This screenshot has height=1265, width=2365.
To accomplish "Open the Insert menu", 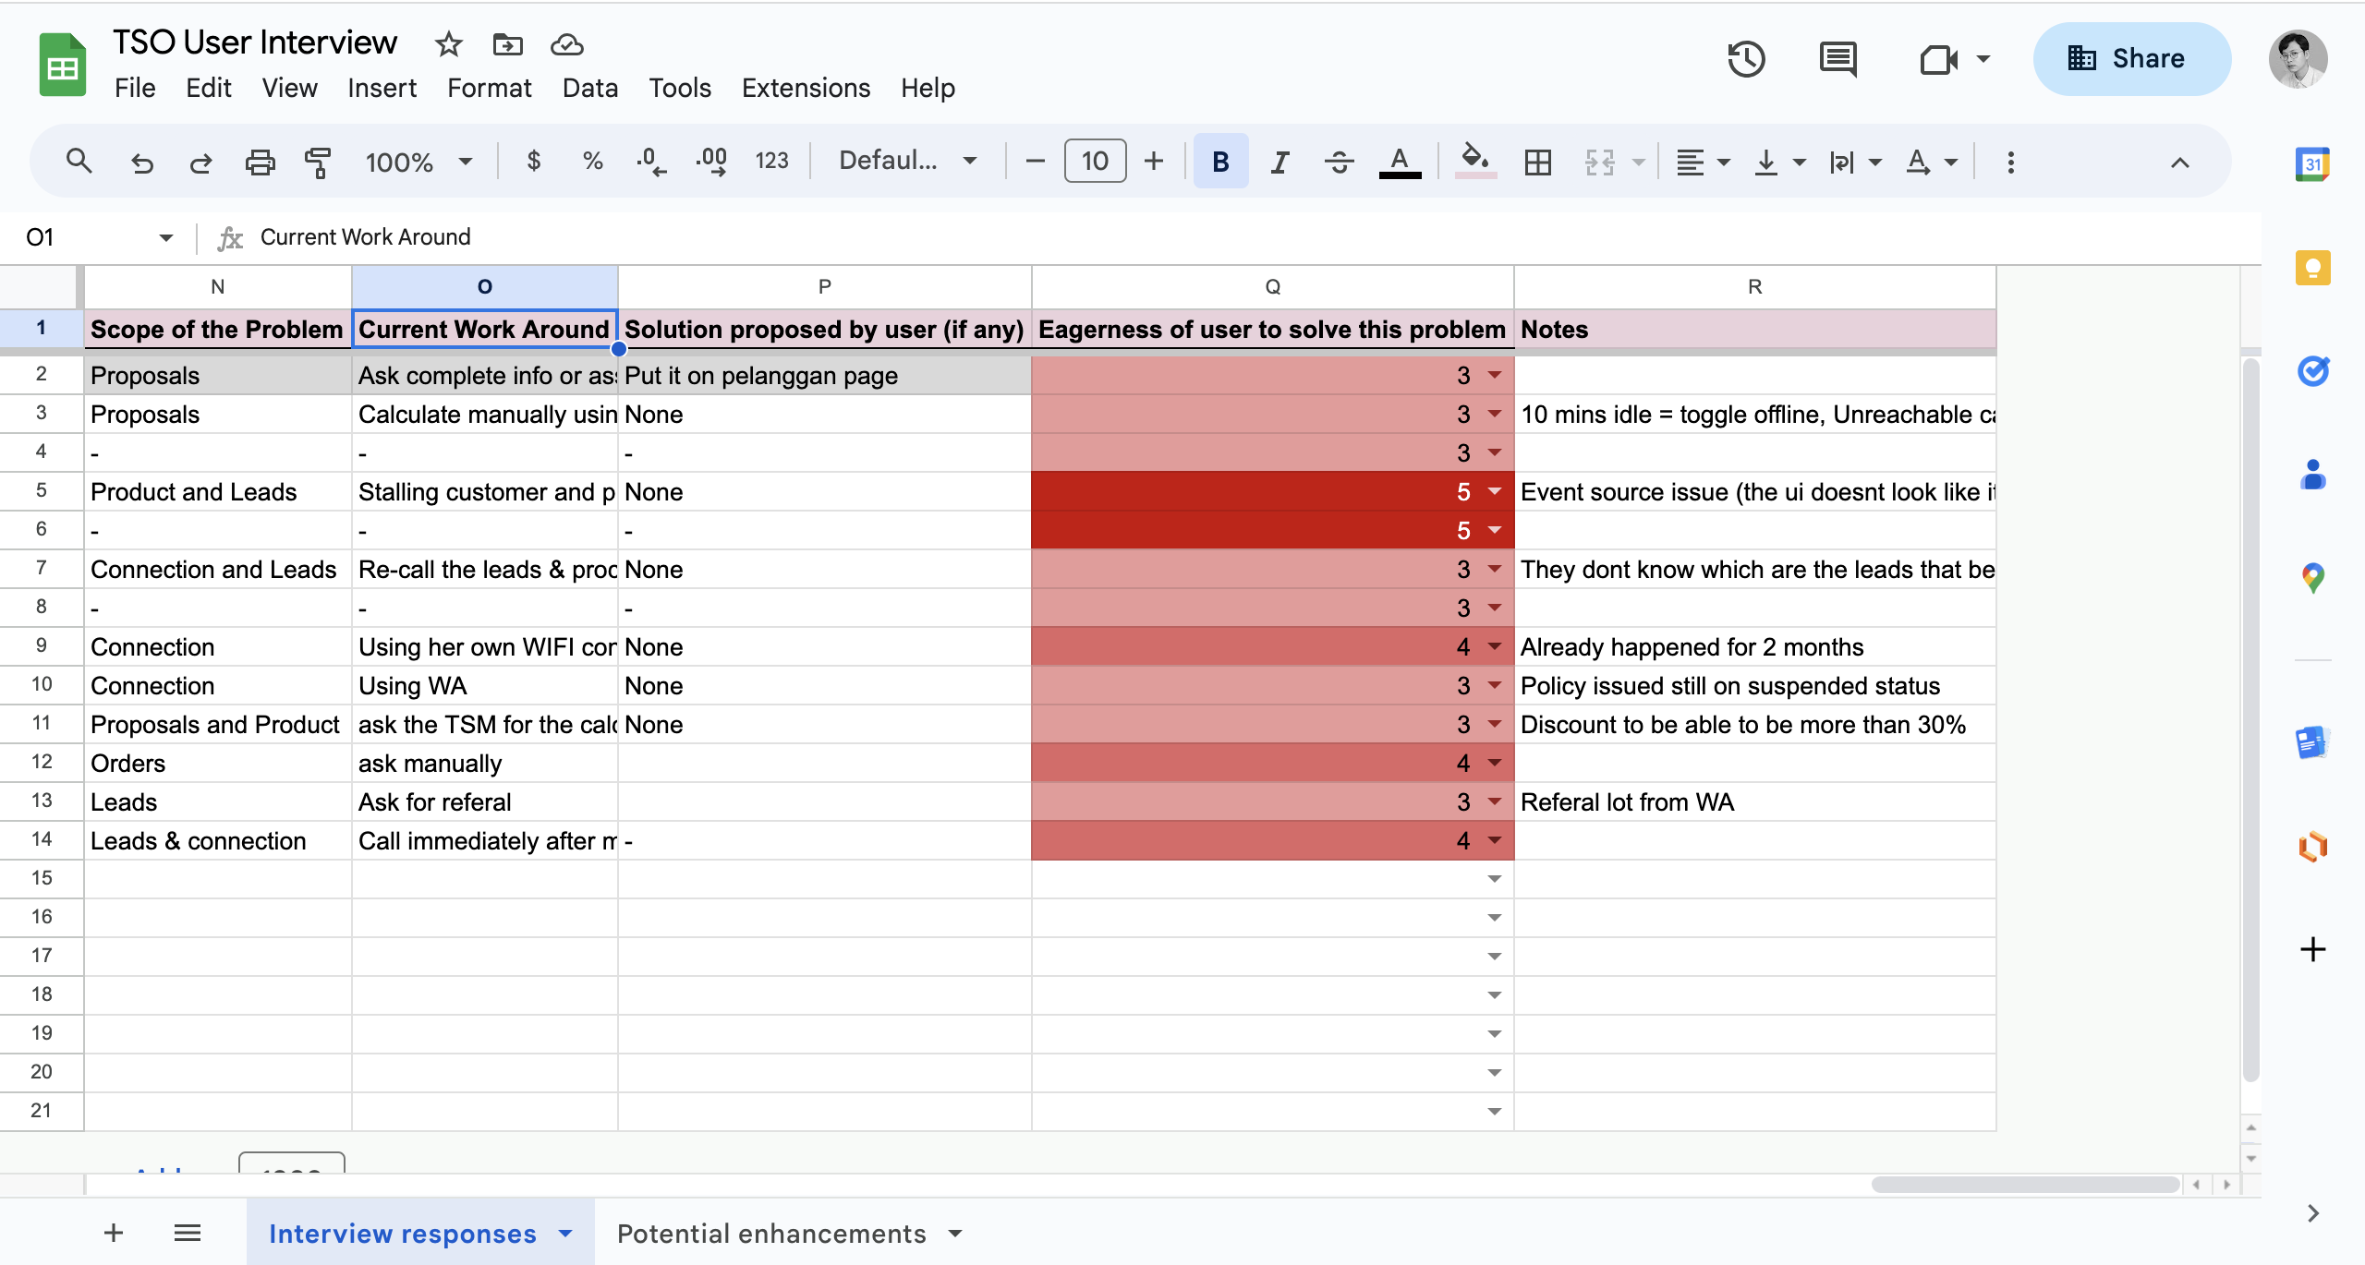I will point(382,88).
